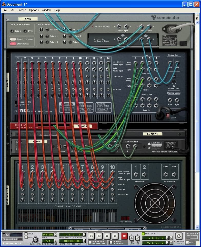
Task: Click the Combinator Gate In jack
Action: pos(12,31)
